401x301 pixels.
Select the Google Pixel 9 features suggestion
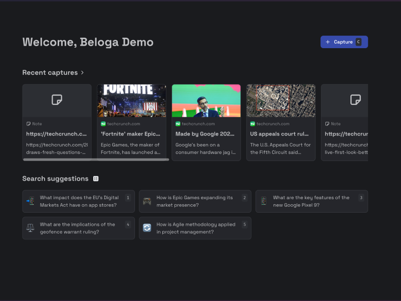312,201
